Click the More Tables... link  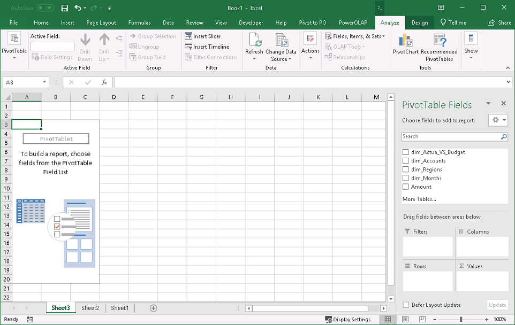[x=419, y=199]
